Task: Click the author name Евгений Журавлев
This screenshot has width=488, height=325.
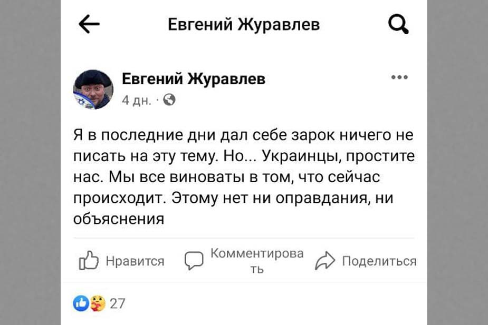Action: click(194, 78)
